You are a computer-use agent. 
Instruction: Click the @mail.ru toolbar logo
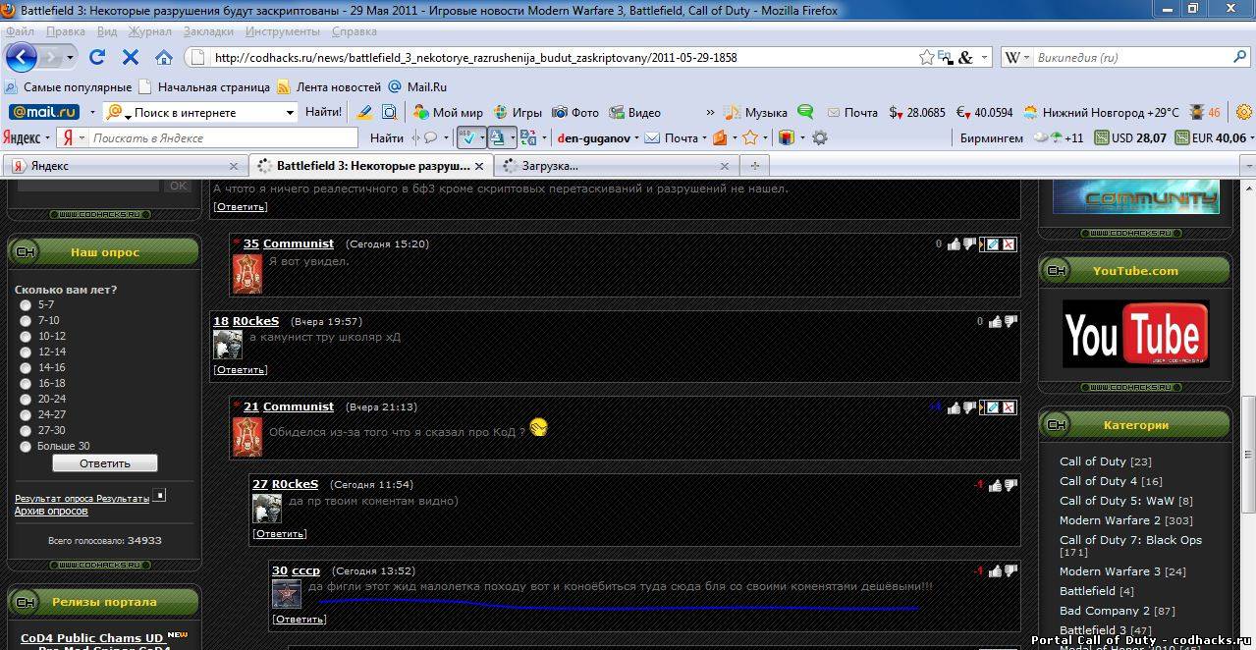(44, 112)
